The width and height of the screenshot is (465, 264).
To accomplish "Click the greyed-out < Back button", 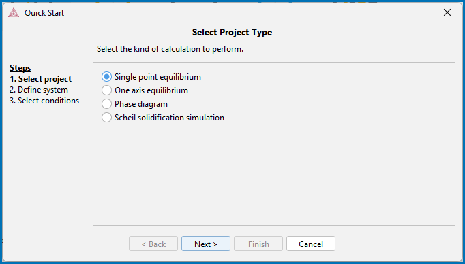I will click(x=153, y=244).
